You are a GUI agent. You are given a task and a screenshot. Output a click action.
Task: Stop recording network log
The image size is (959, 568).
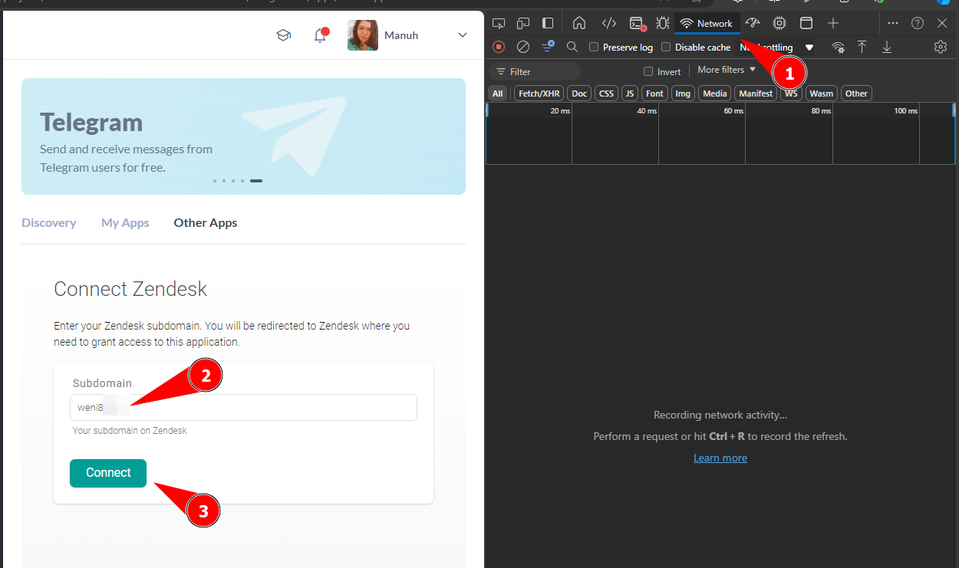click(499, 47)
